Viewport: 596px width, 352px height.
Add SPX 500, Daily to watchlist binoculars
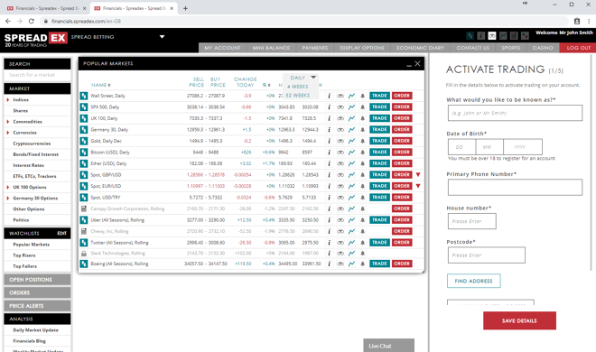point(340,107)
